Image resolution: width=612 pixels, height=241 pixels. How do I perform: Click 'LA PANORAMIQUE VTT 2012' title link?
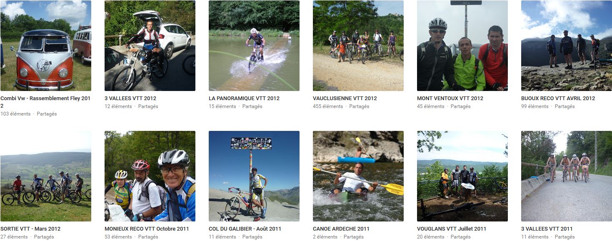(x=244, y=98)
